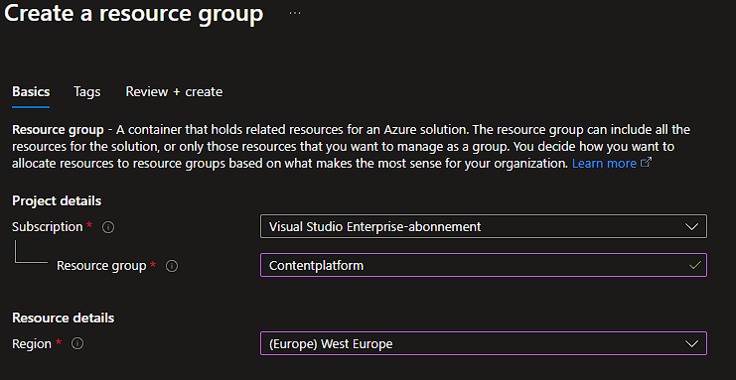
Task: Click the Resource group field label
Action: coord(101,266)
